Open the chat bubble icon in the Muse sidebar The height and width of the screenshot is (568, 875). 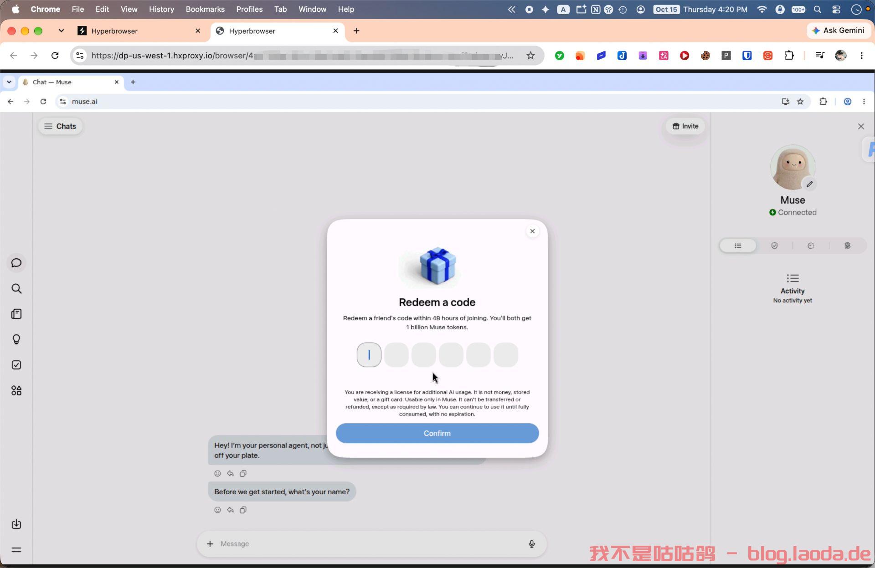pos(16,263)
